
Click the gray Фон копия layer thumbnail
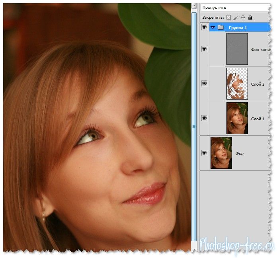pyautogui.click(x=237, y=49)
